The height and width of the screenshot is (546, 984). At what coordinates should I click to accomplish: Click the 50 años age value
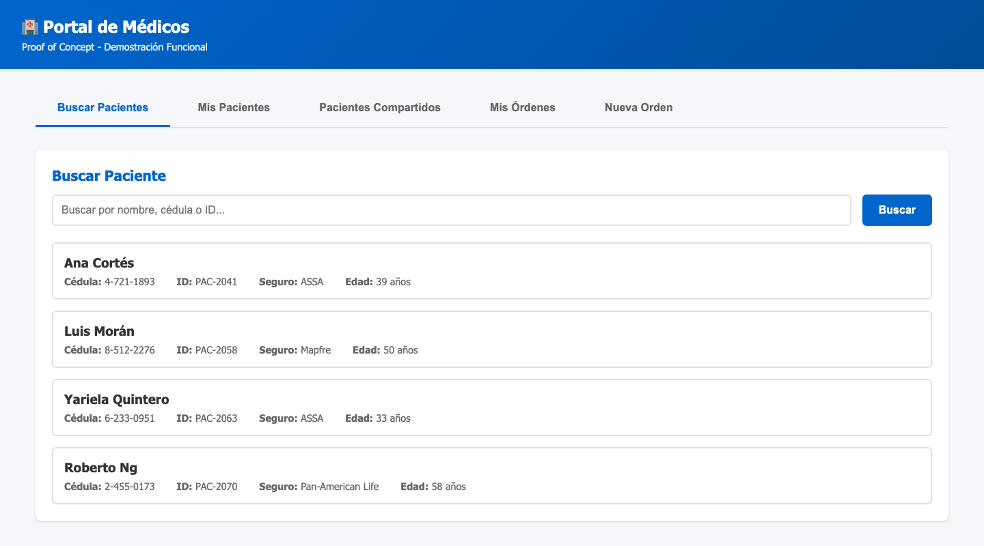tap(400, 350)
